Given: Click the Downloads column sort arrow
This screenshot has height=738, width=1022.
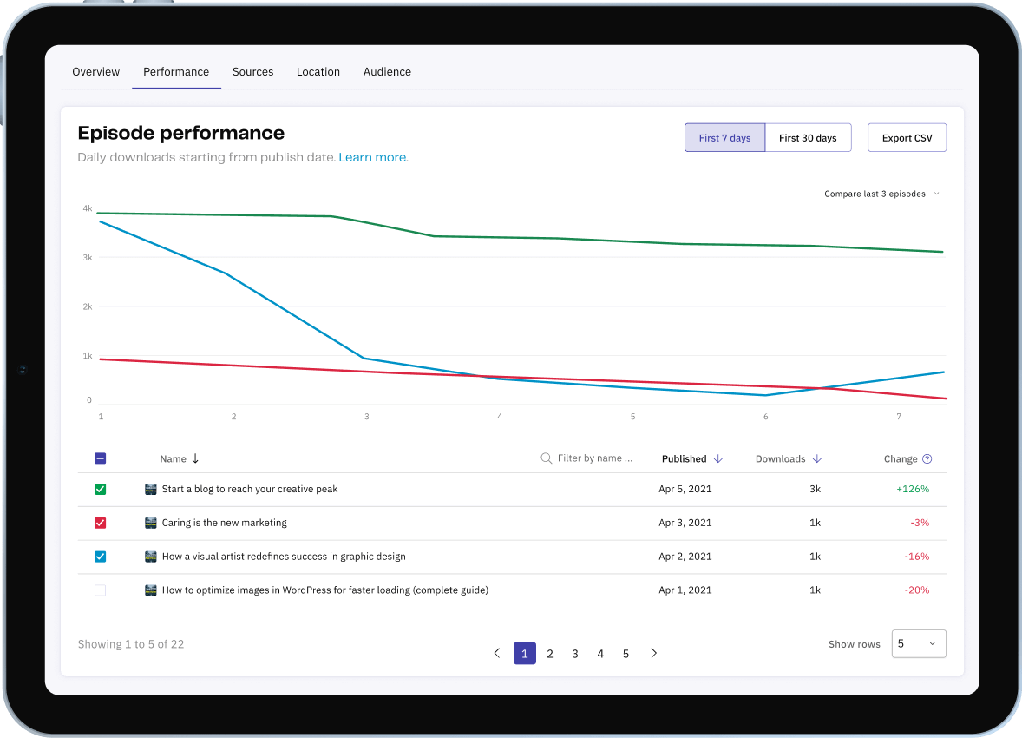Looking at the screenshot, I should coord(816,458).
